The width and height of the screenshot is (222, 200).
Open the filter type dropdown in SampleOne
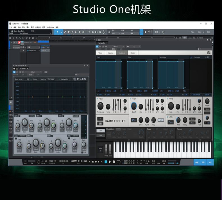coord(134,120)
